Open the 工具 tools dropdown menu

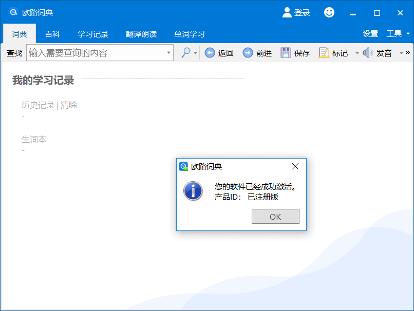click(393, 33)
